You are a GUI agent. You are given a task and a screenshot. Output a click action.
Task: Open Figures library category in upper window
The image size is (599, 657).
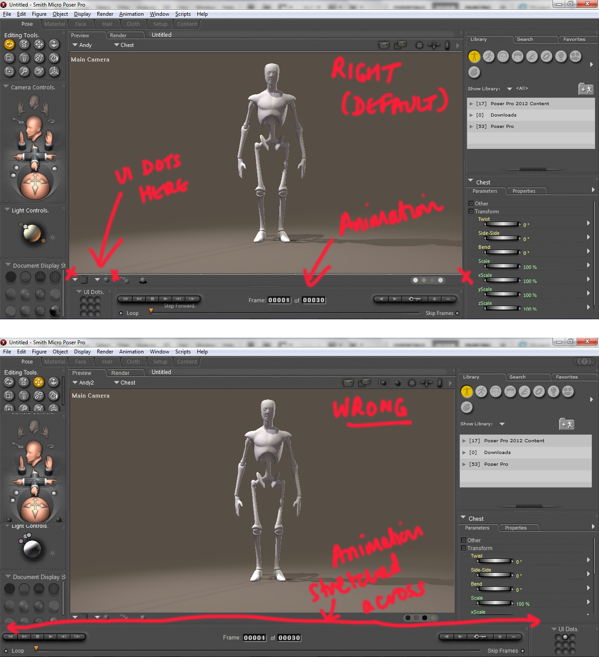tap(474, 56)
